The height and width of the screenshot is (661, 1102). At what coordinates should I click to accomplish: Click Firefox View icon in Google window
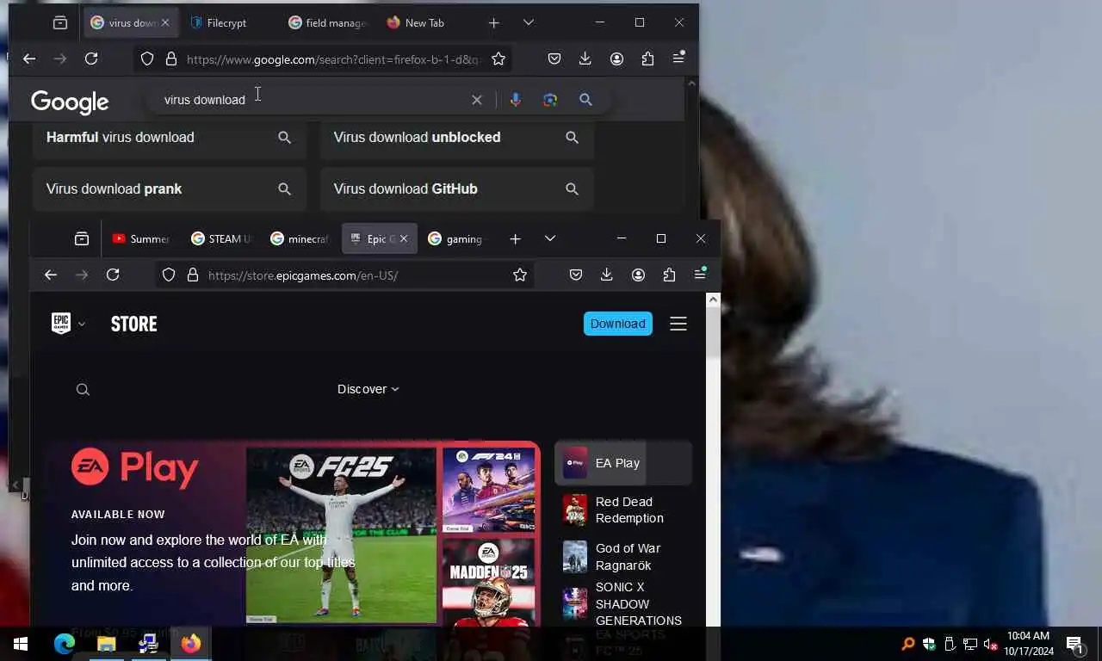pos(60,23)
